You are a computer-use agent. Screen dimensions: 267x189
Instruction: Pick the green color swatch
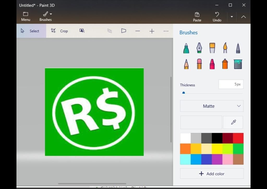tap(238, 149)
